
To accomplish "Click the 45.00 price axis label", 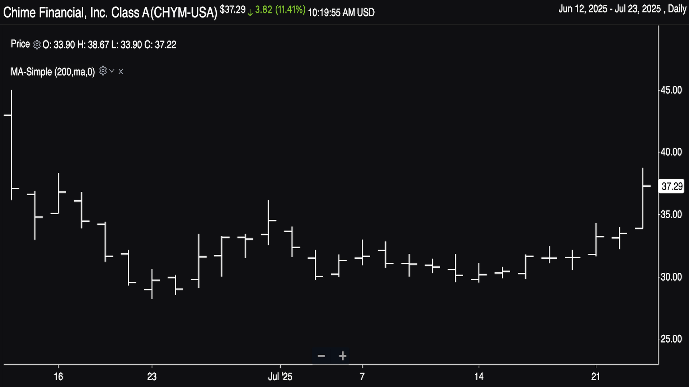I will coord(671,90).
